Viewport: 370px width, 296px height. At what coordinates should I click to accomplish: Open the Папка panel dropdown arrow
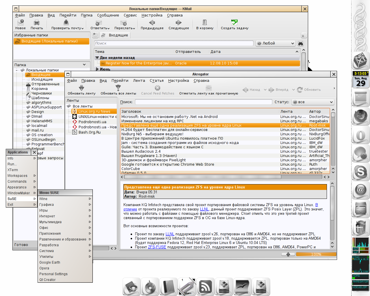[x=84, y=65]
